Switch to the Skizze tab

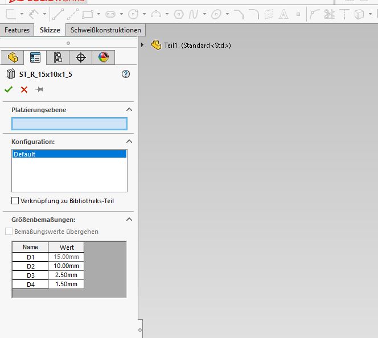coord(50,30)
